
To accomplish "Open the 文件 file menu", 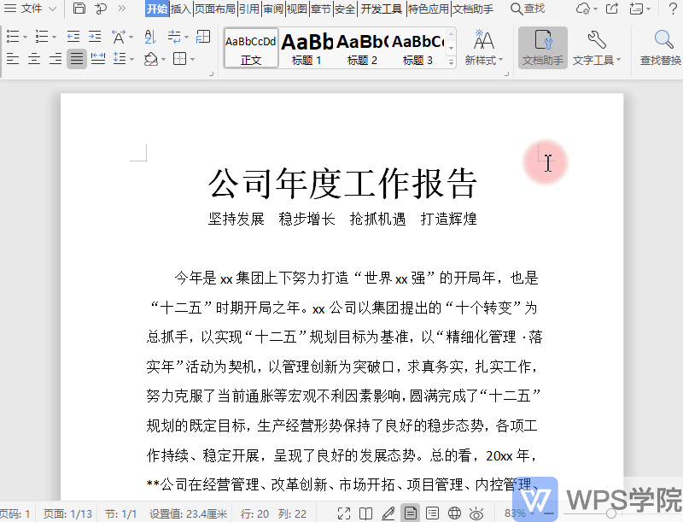I will [x=23, y=9].
